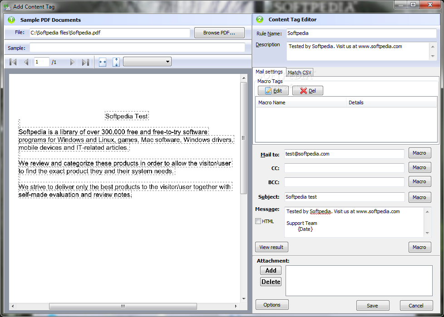444x317 pixels.
Task: Click the CC field
Action: [344, 168]
